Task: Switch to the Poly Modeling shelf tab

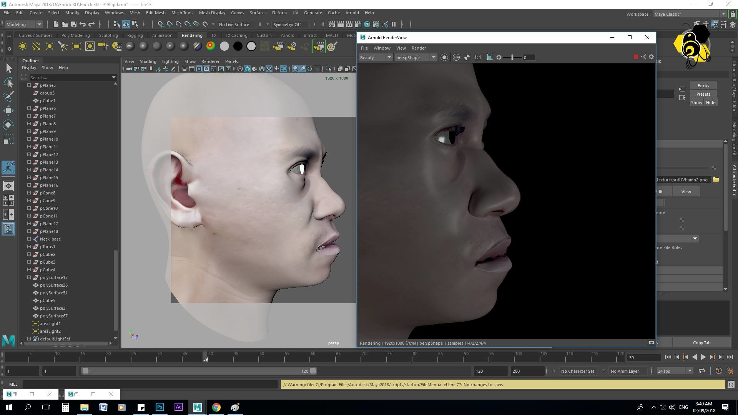Action: [75, 35]
